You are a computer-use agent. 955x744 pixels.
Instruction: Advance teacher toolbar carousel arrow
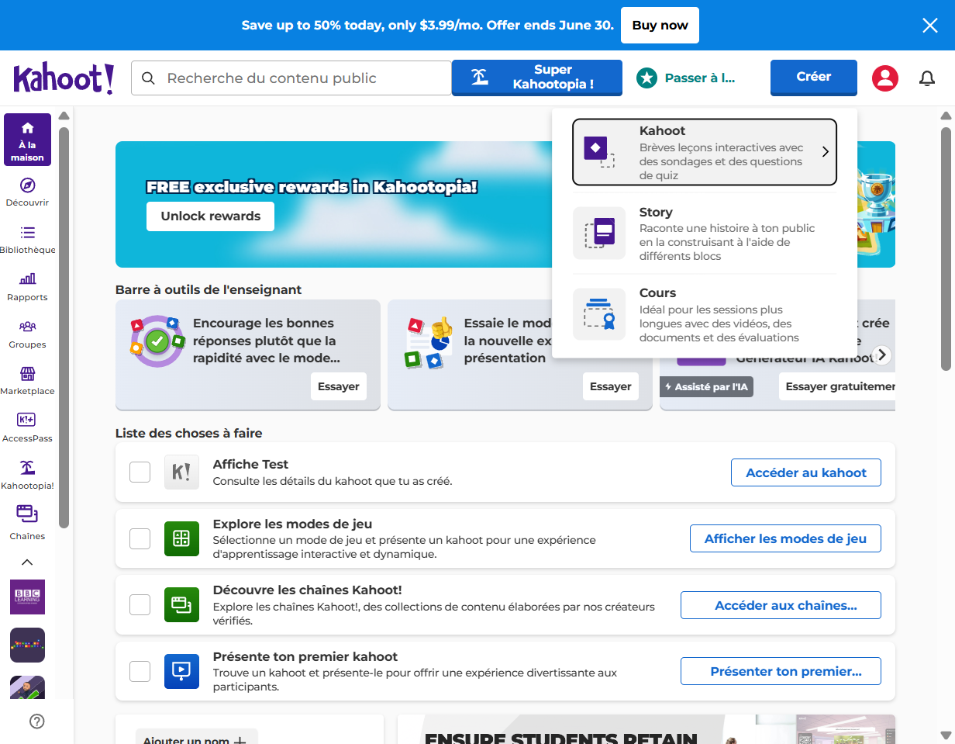pos(881,355)
